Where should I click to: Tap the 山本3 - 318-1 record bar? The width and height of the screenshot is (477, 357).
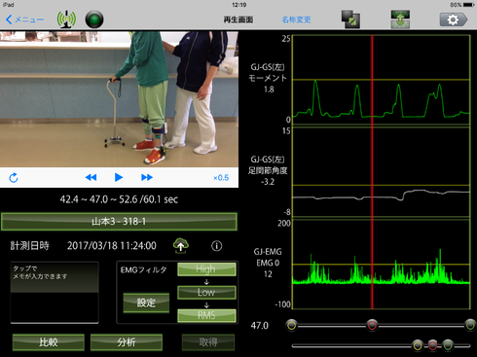pos(119,222)
